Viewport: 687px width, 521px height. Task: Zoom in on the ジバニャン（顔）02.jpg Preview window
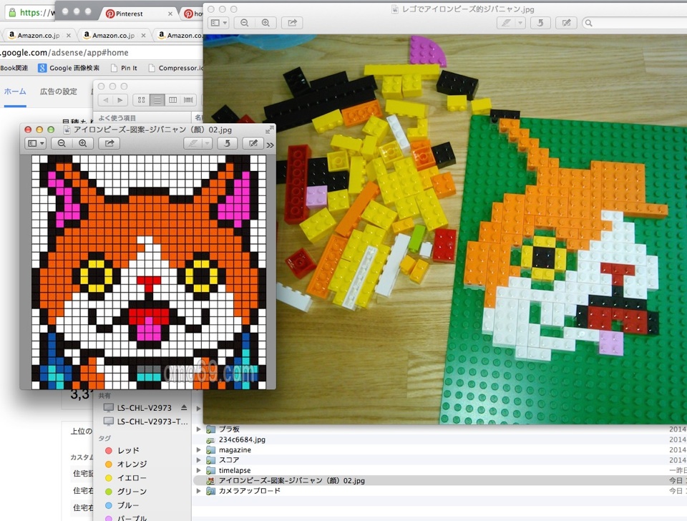[x=82, y=143]
